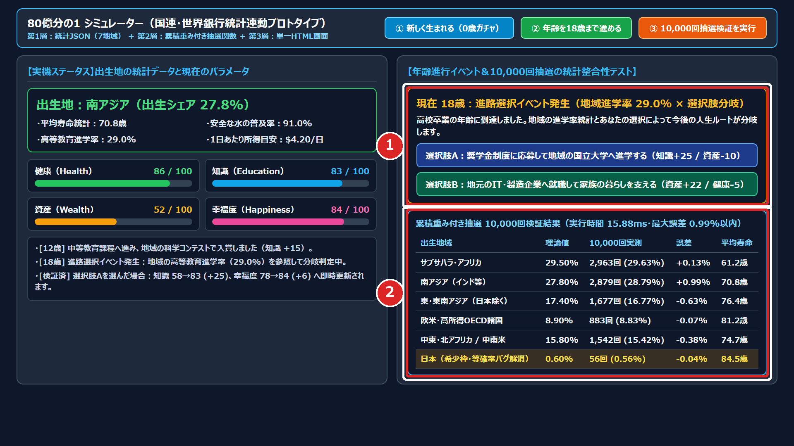Viewport: 794px width, 446px height.
Task: Click the [12歳] 中等教育課程 log entry
Action: [x=175, y=248]
